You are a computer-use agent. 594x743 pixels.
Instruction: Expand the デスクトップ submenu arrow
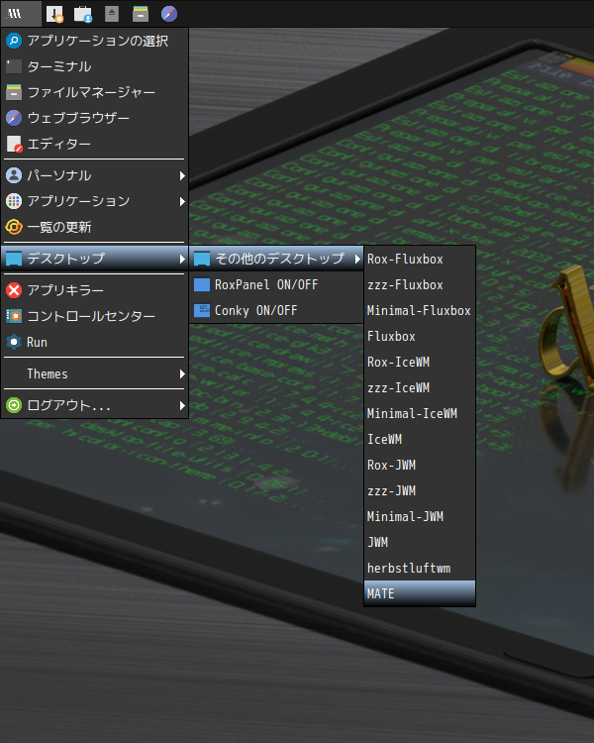(x=182, y=259)
